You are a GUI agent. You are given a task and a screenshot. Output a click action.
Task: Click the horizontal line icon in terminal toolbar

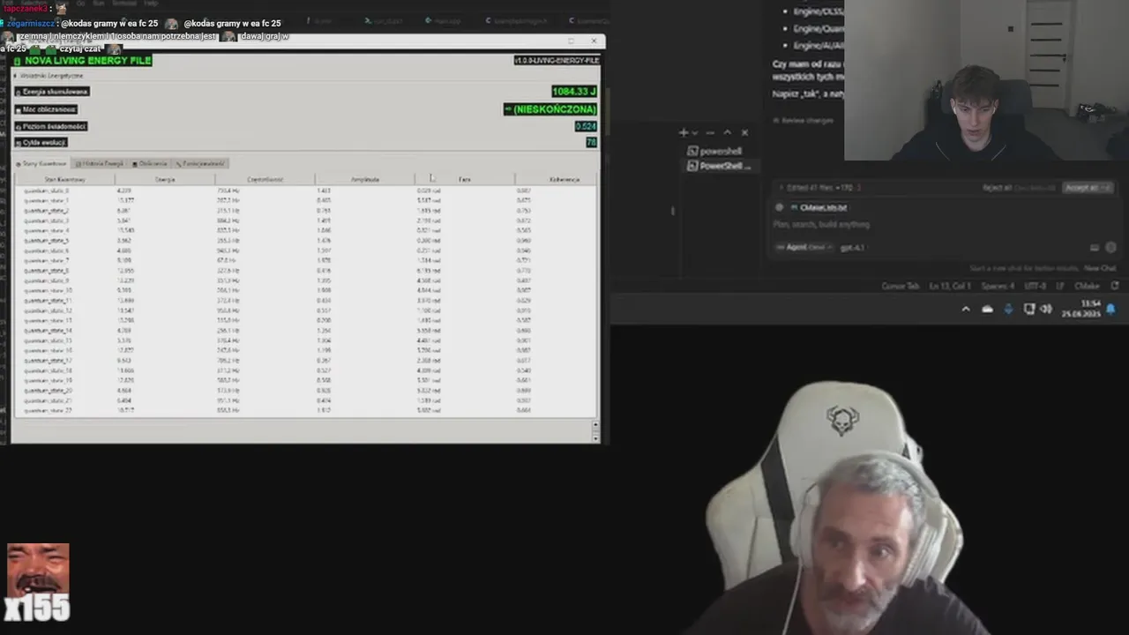(710, 133)
